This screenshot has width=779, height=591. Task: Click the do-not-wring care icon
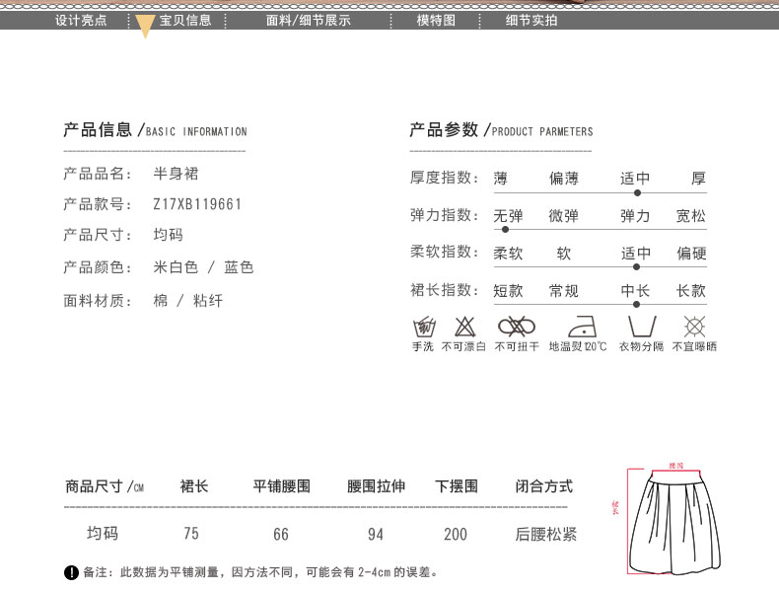point(516,327)
